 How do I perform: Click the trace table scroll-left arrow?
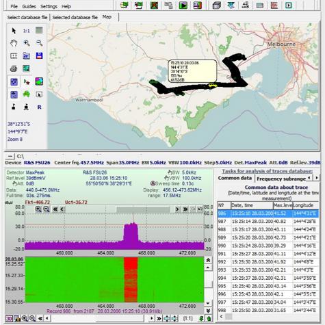click(x=221, y=317)
